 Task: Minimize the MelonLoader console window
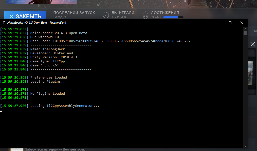point(219,23)
